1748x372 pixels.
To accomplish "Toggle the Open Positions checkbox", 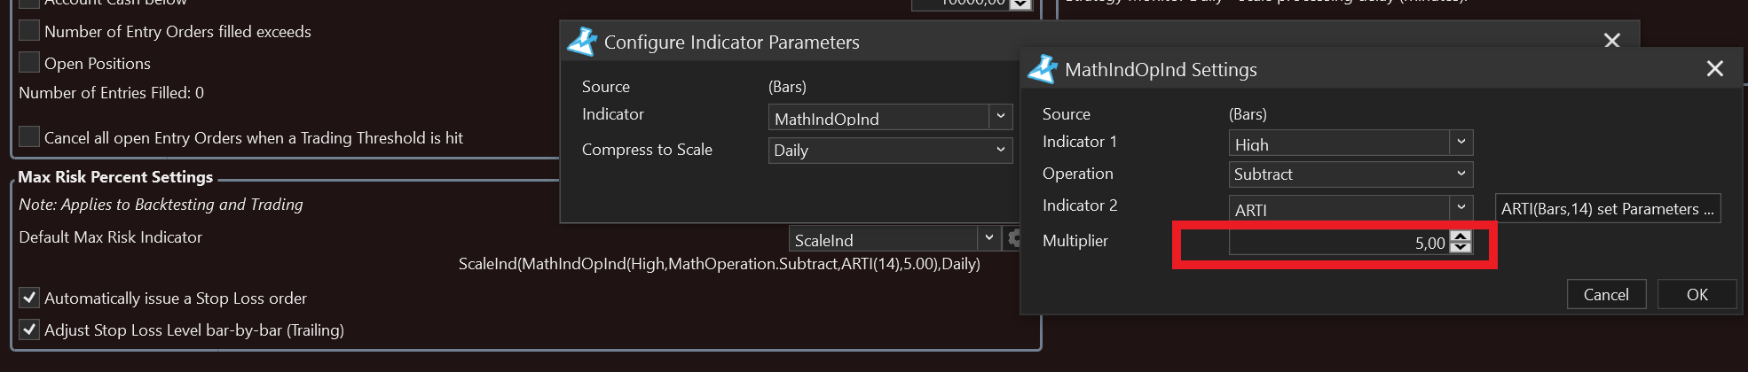I will 29,63.
